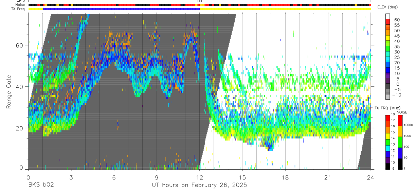Screen dimensions: 417x192
Task: Click the 'Noise' row label at top left
Action: click(20, 5)
